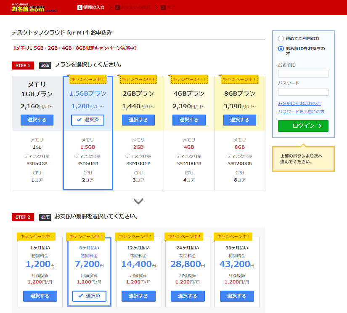Click the 43,200円 initial fee text
347x313 pixels.
(x=237, y=264)
